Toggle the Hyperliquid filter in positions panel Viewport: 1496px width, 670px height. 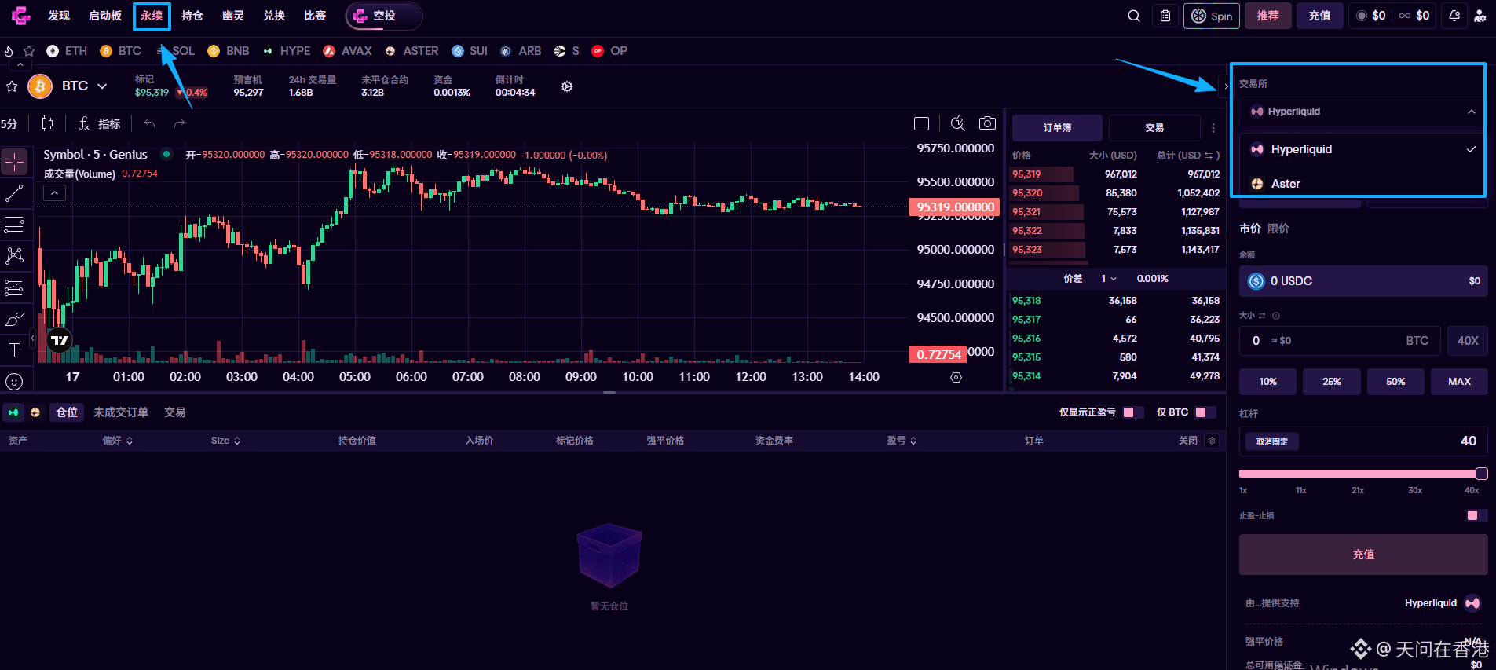[13, 412]
